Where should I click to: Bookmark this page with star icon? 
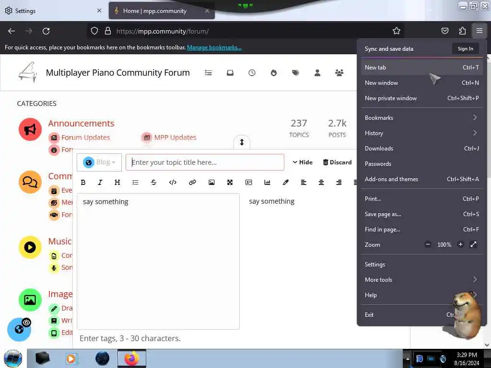[397, 31]
